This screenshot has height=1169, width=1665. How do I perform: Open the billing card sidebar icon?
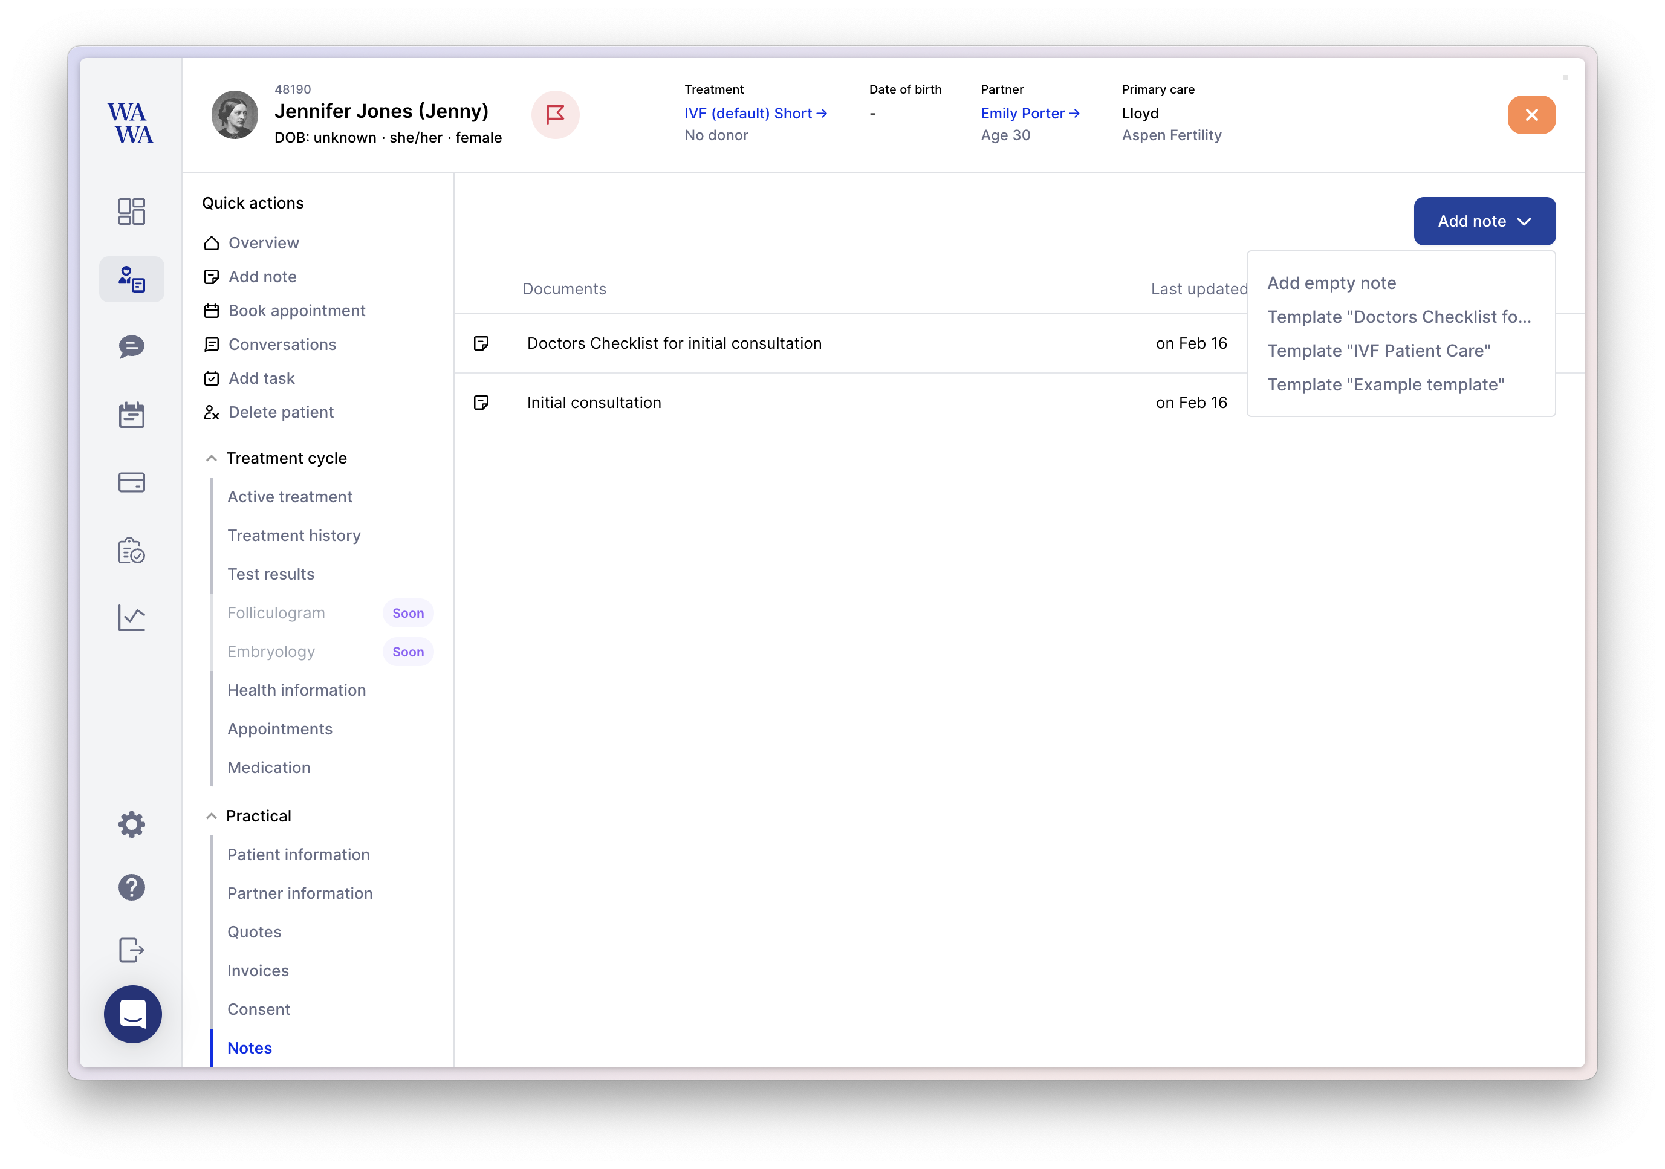pos(131,482)
